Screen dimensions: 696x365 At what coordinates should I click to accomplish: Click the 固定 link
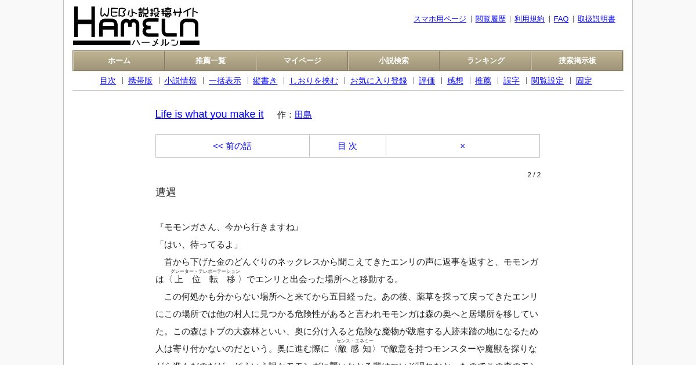pos(584,81)
